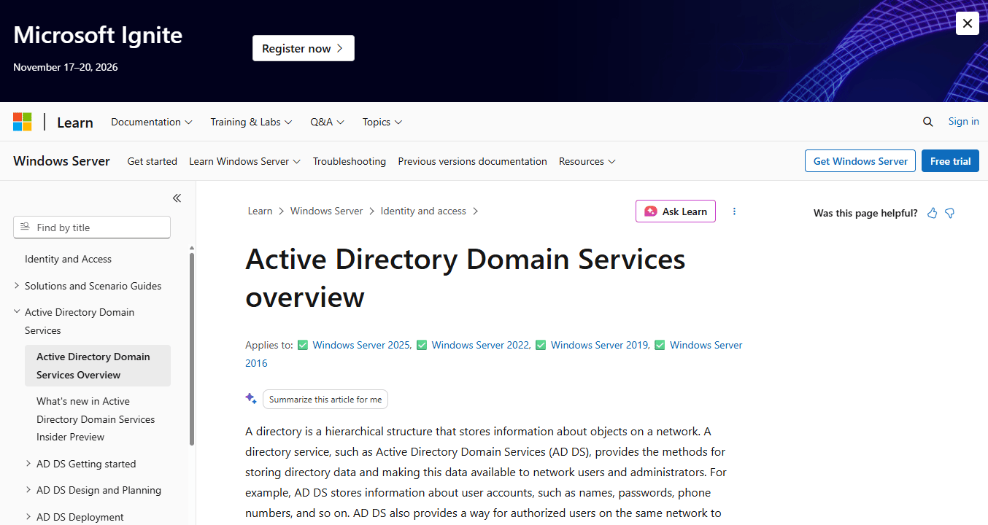Click the Sign in link
The image size is (988, 525).
(964, 122)
